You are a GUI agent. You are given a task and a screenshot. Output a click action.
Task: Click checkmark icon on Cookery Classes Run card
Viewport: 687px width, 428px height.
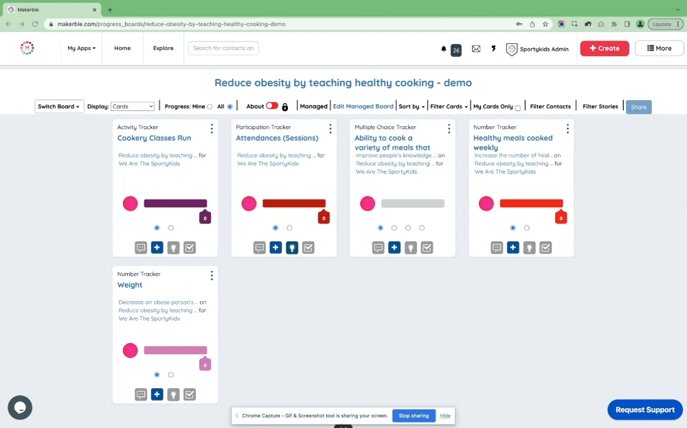pos(190,248)
